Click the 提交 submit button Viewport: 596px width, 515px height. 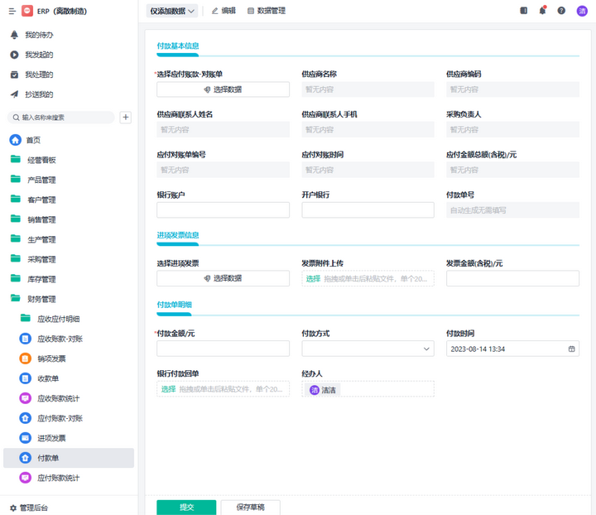(x=186, y=507)
